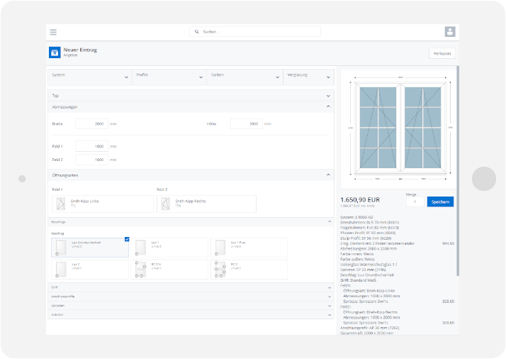Click the Breite width input field
Image resolution: width=506 pixels, height=359 pixels.
[91, 123]
